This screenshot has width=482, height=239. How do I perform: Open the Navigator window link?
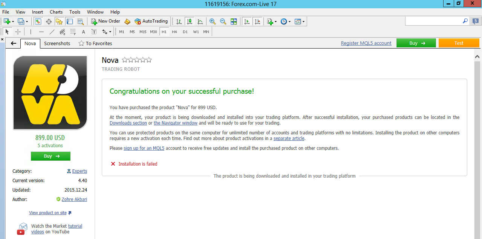176,123
